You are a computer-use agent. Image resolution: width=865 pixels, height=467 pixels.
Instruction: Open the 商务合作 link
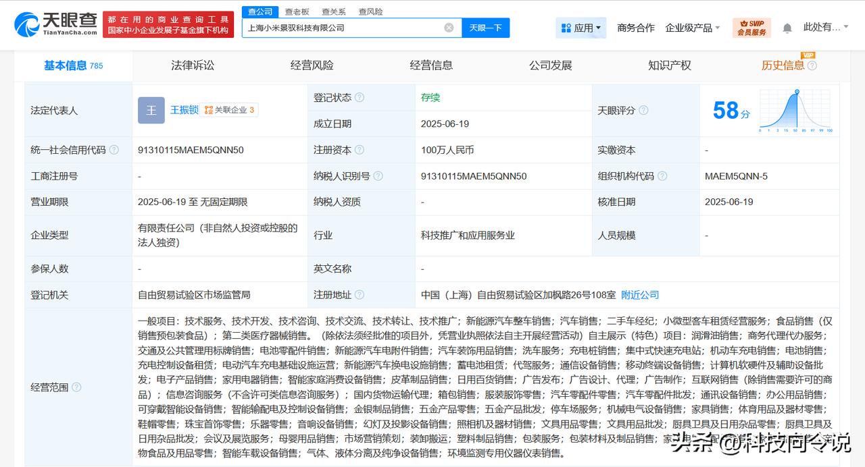[x=636, y=28]
